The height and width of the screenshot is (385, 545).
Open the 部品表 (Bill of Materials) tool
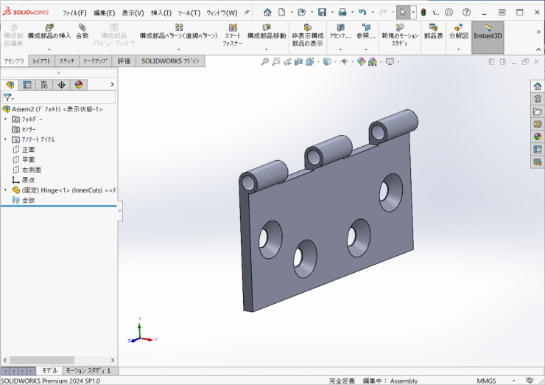click(434, 32)
